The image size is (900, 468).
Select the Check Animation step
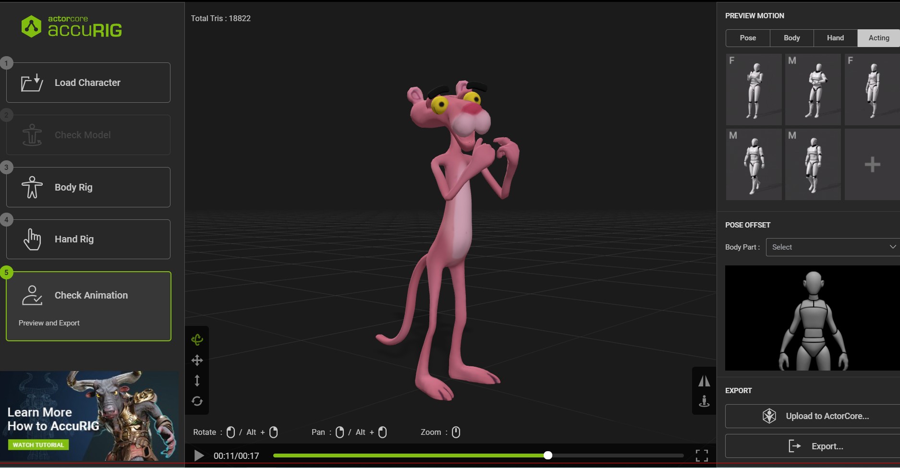tap(88, 306)
